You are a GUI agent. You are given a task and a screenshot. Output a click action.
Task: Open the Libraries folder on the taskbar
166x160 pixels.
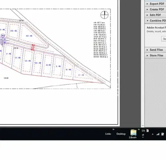click(x=133, y=134)
